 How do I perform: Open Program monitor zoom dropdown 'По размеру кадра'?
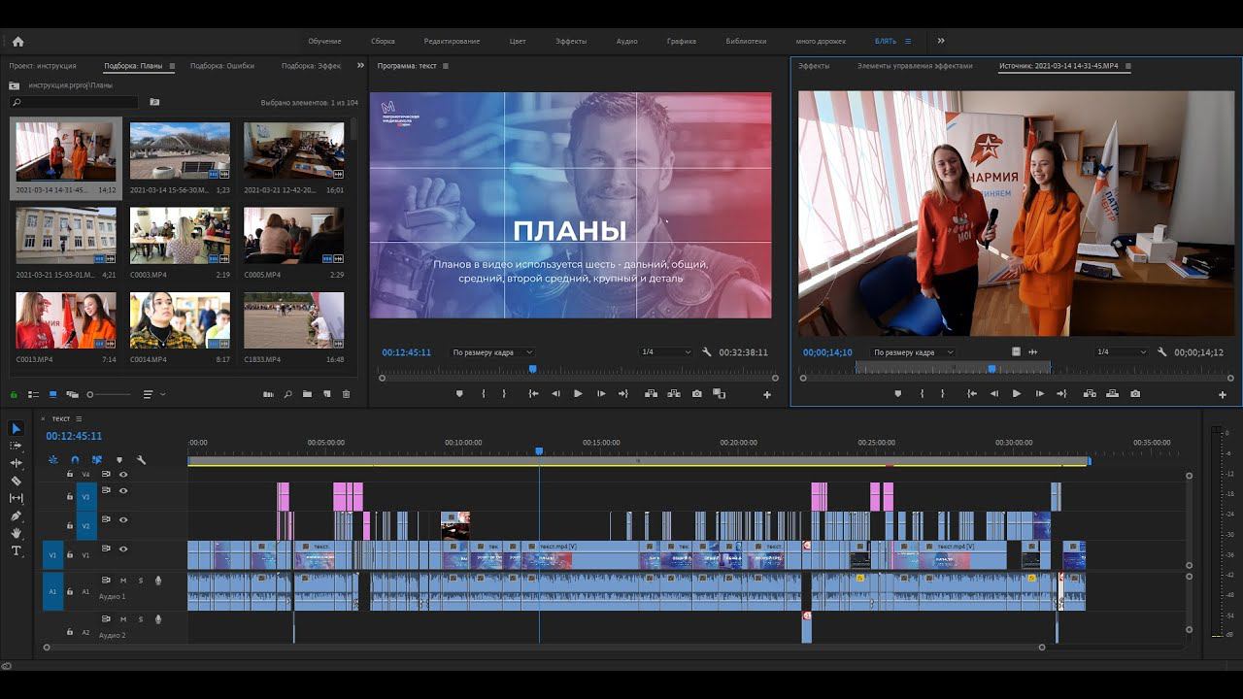point(492,352)
